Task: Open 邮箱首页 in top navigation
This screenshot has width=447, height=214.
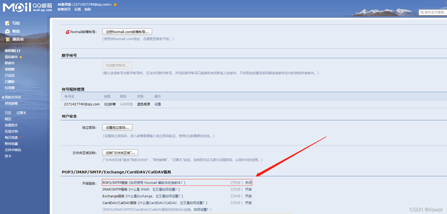Action: (x=64, y=9)
